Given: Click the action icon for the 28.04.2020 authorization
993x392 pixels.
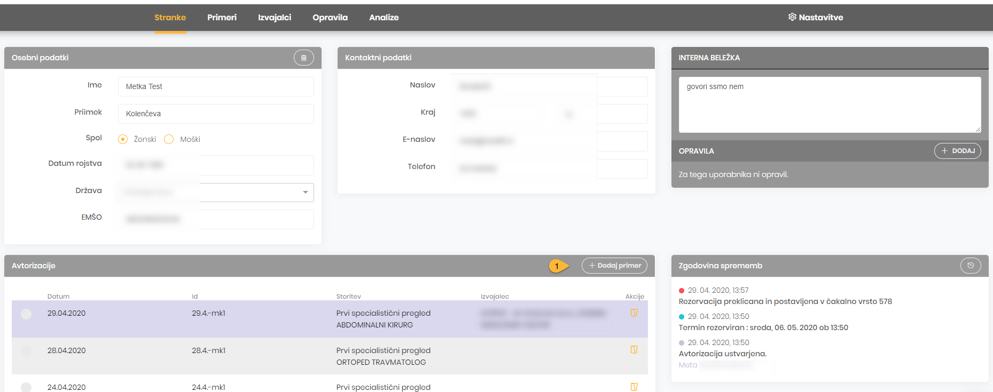Looking at the screenshot, I should pyautogui.click(x=634, y=350).
